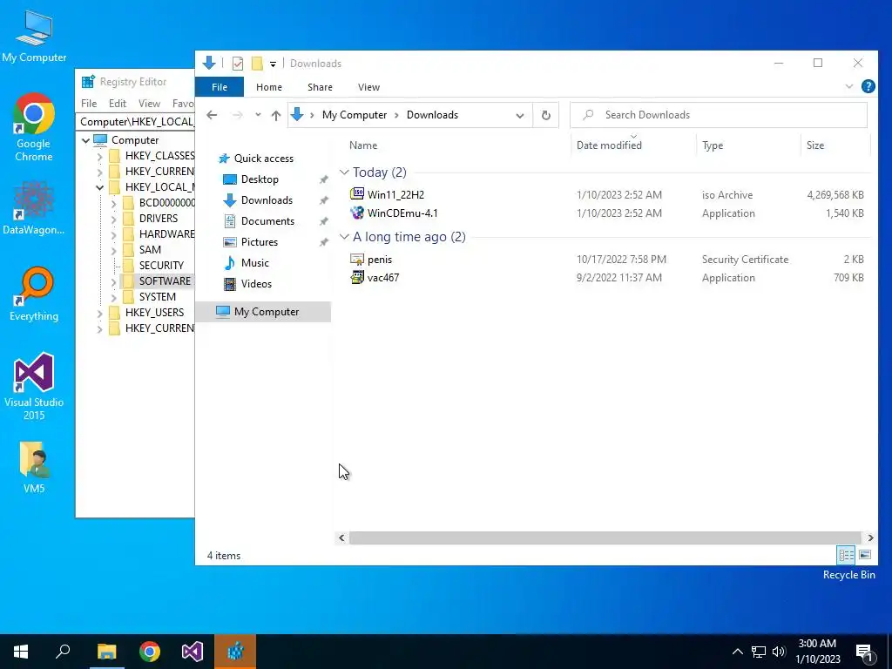
Task: Expand the Explorer ribbon with the chevron
Action: (x=848, y=86)
